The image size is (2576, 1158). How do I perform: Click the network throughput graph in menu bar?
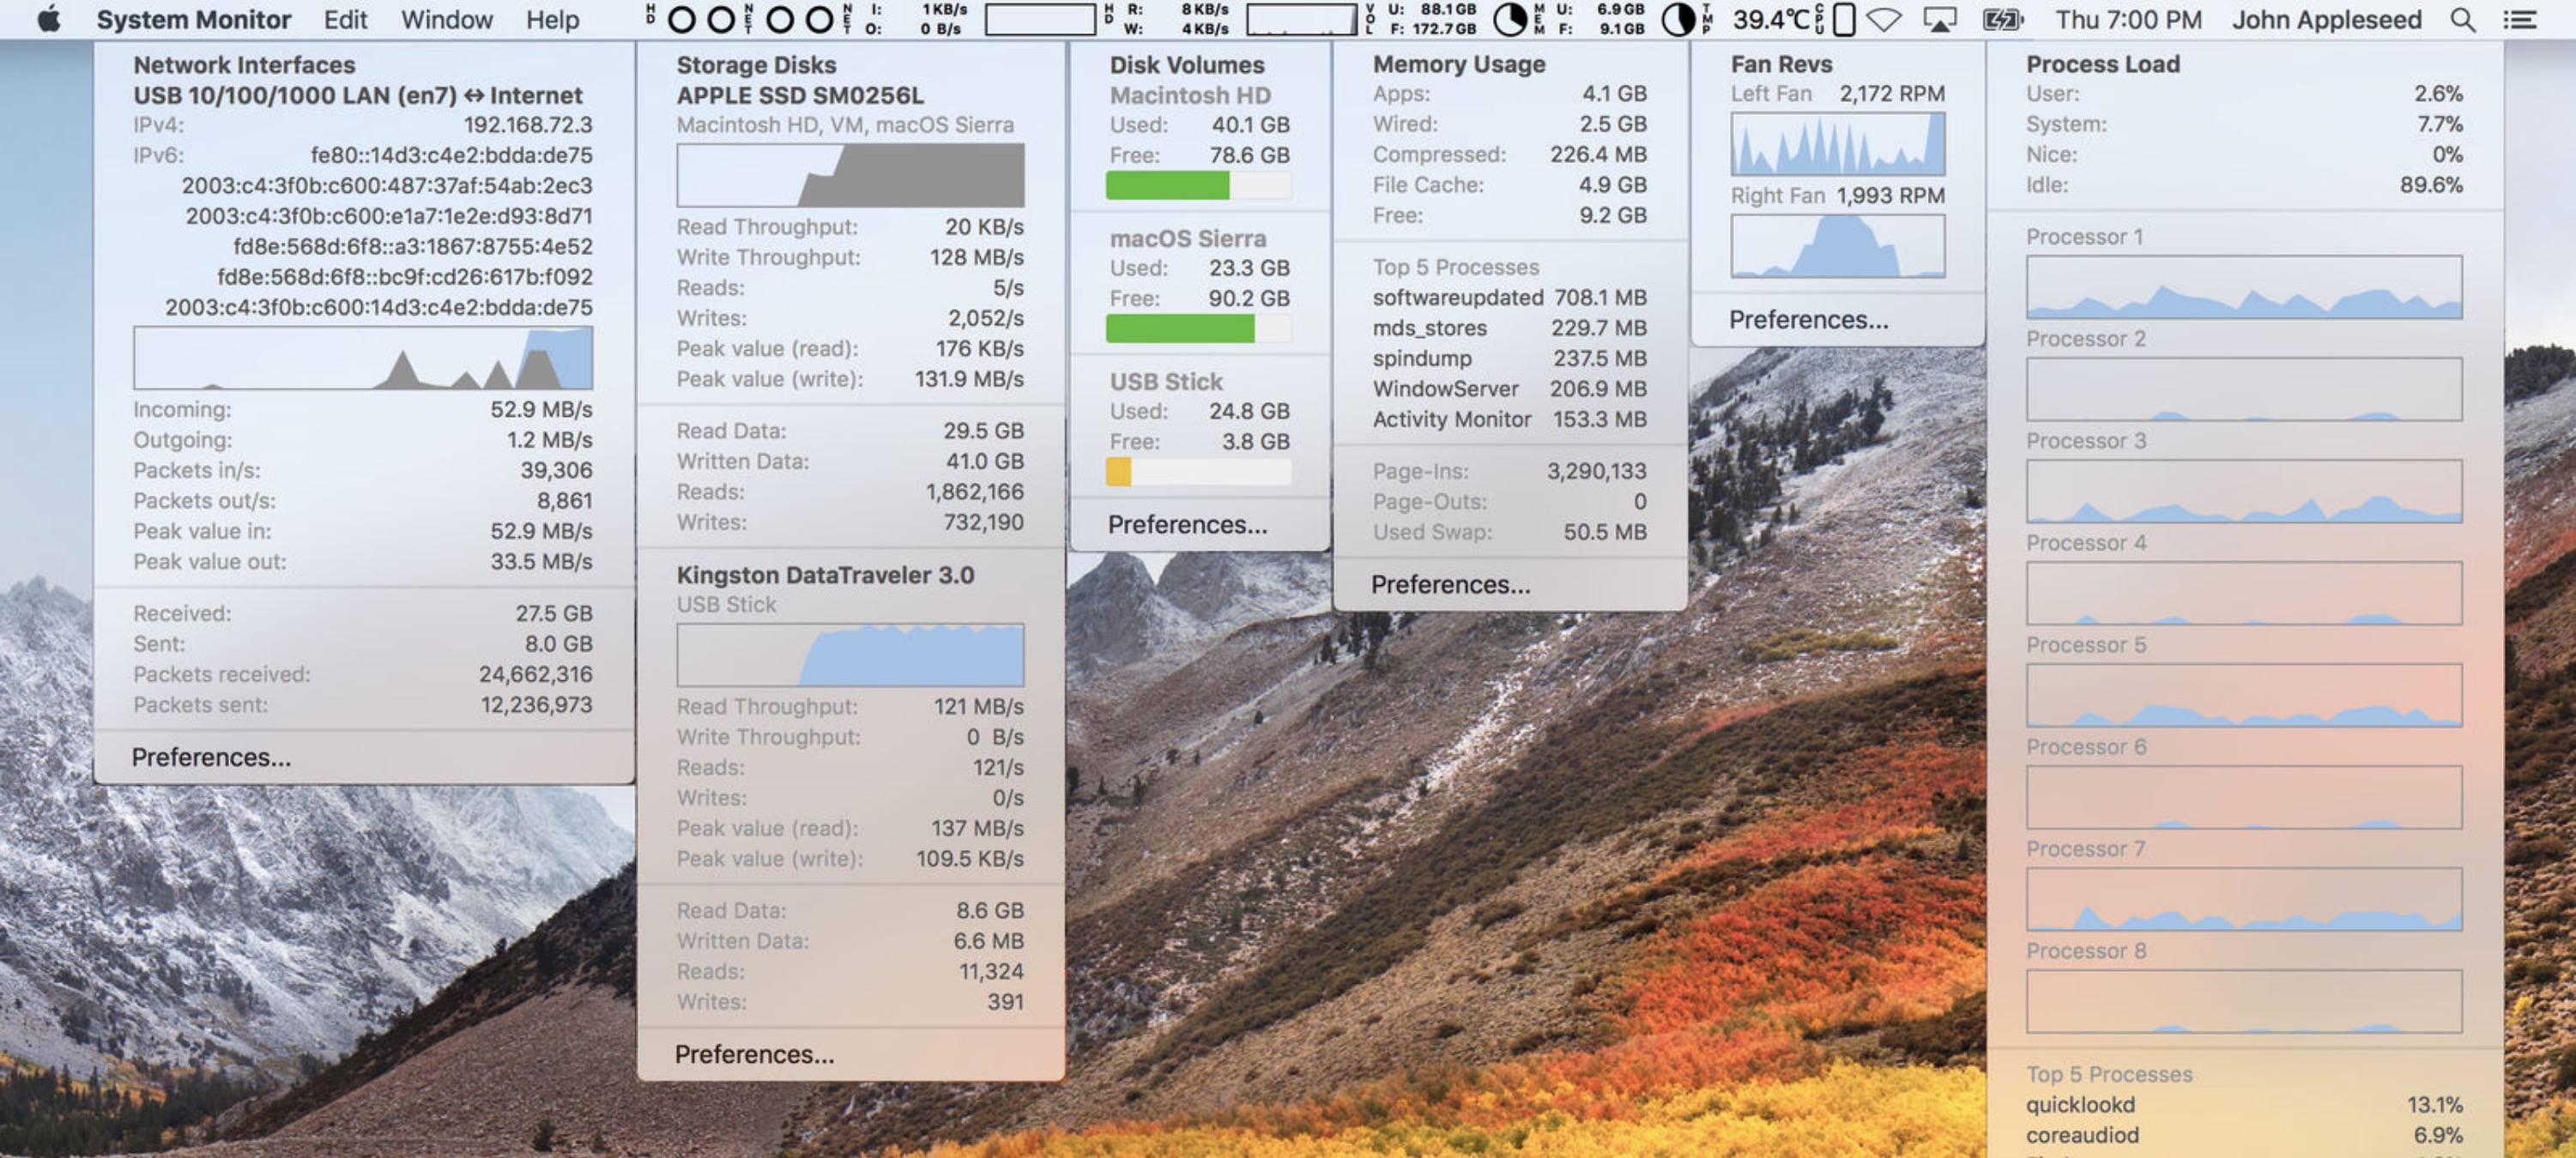point(1040,19)
